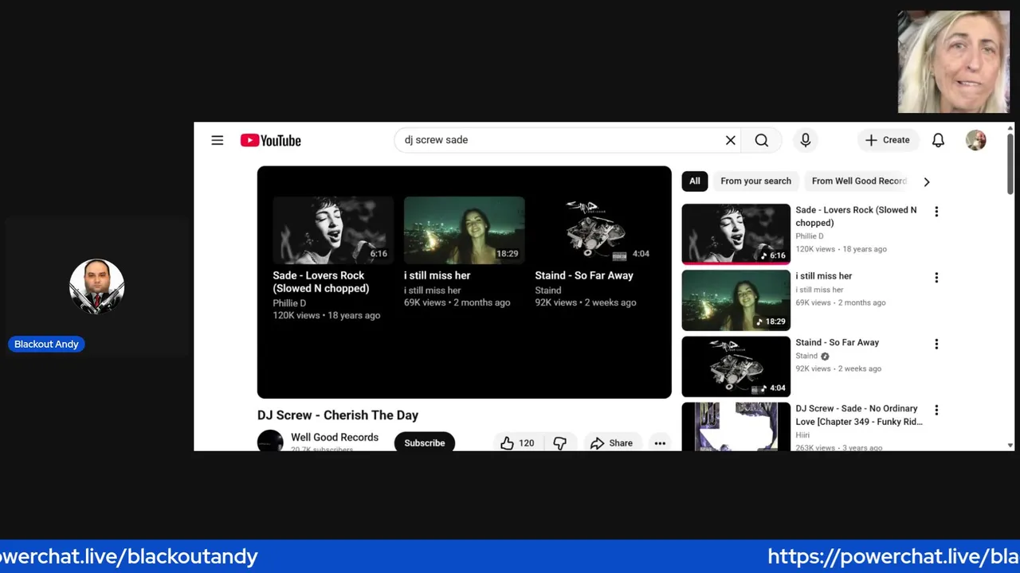Clear the search box with the X
Screen dimensions: 1020x573
coord(730,140)
